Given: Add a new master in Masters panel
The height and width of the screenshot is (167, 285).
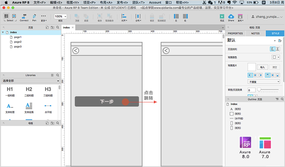Looking at the screenshot, I should [47, 123].
